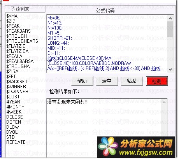Click the formula code scroll-up arrow

click(170, 18)
